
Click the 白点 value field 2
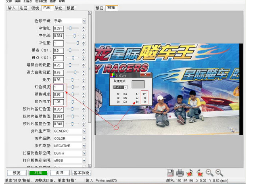[59, 58]
